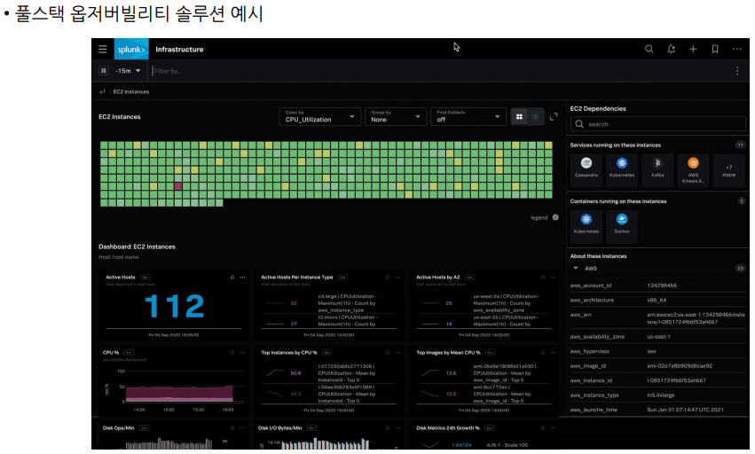This screenshot has width=755, height=454.
Task: Switch to heatmap grid view
Action: pos(519,116)
